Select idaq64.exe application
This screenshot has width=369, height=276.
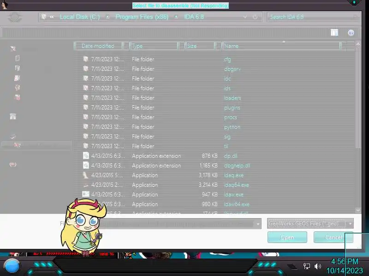click(x=236, y=185)
